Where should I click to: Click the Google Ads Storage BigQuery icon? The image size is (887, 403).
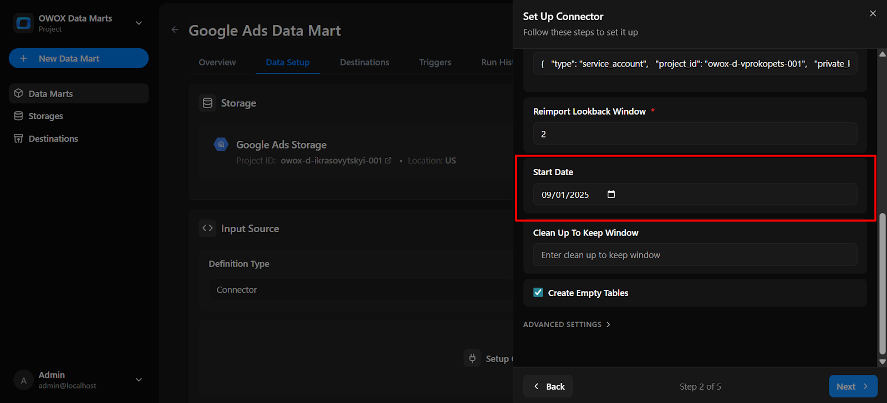pos(221,145)
